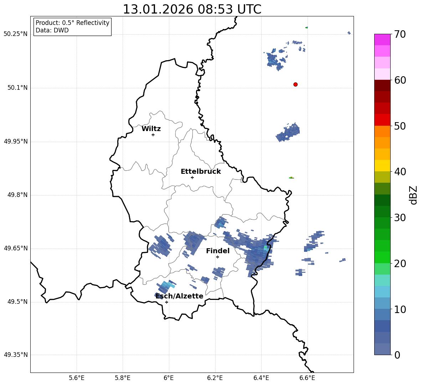Viewport: 422px width, 385px height.
Task: Click the Data: DWD text
Action: point(52,30)
